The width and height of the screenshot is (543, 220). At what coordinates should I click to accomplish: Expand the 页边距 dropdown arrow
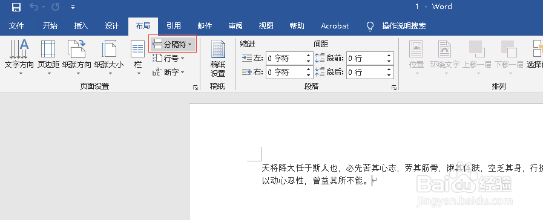(x=49, y=73)
